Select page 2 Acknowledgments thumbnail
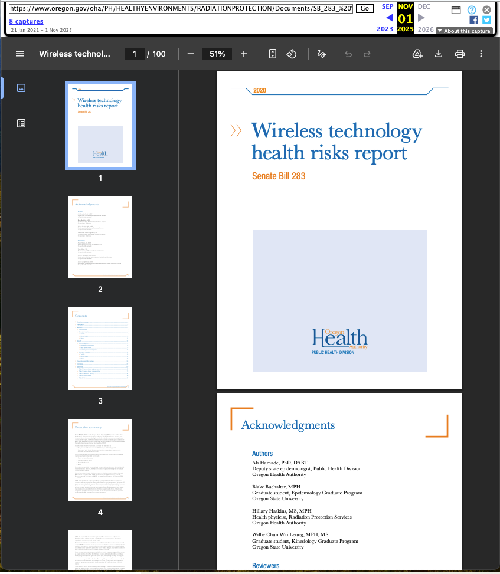Viewport: 500px width, 574px height. [x=100, y=237]
